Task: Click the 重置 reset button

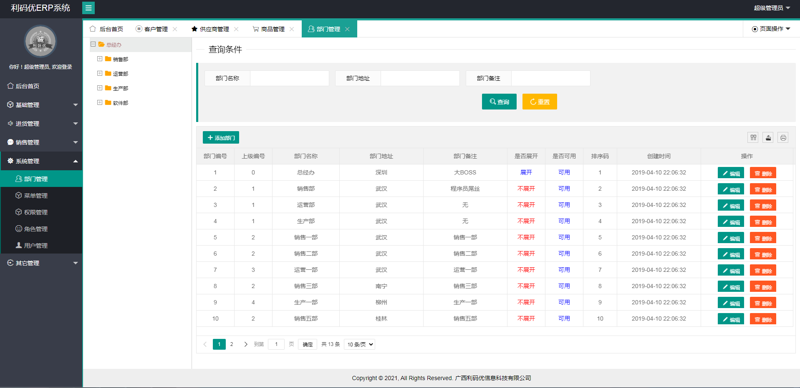Action: [540, 102]
